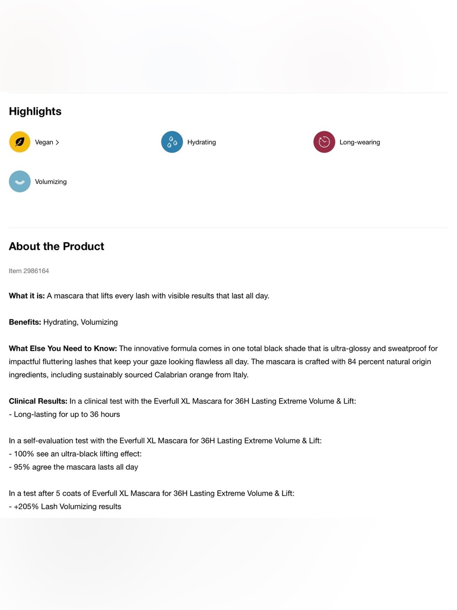Viewport: 457px width, 610px height.
Task: Click the light blue Volumizing lash icon
Action: [20, 181]
